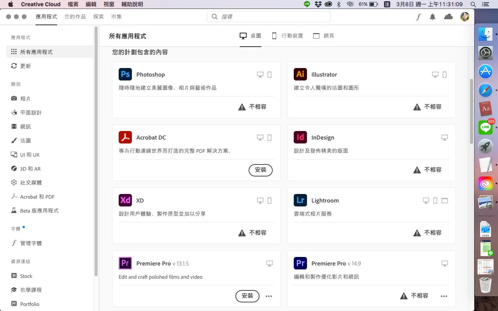The image size is (498, 311).
Task: Switch to 您的作品 tab
Action: point(75,17)
